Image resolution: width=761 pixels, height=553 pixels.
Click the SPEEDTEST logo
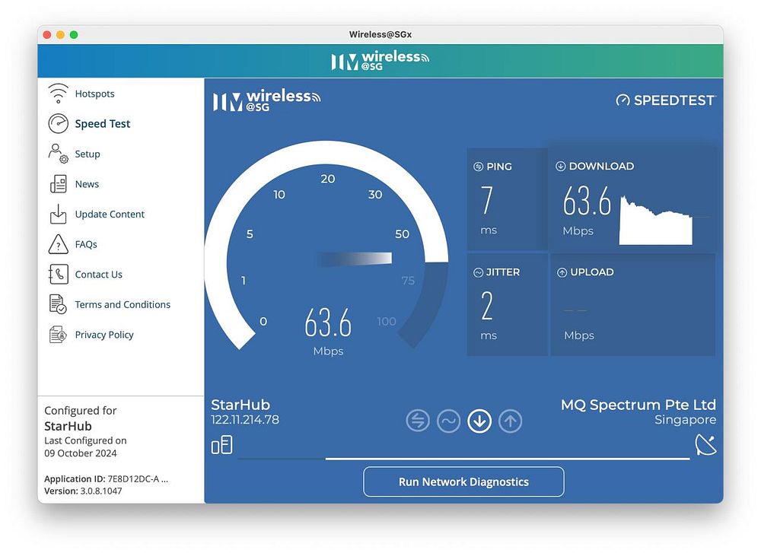pos(666,100)
